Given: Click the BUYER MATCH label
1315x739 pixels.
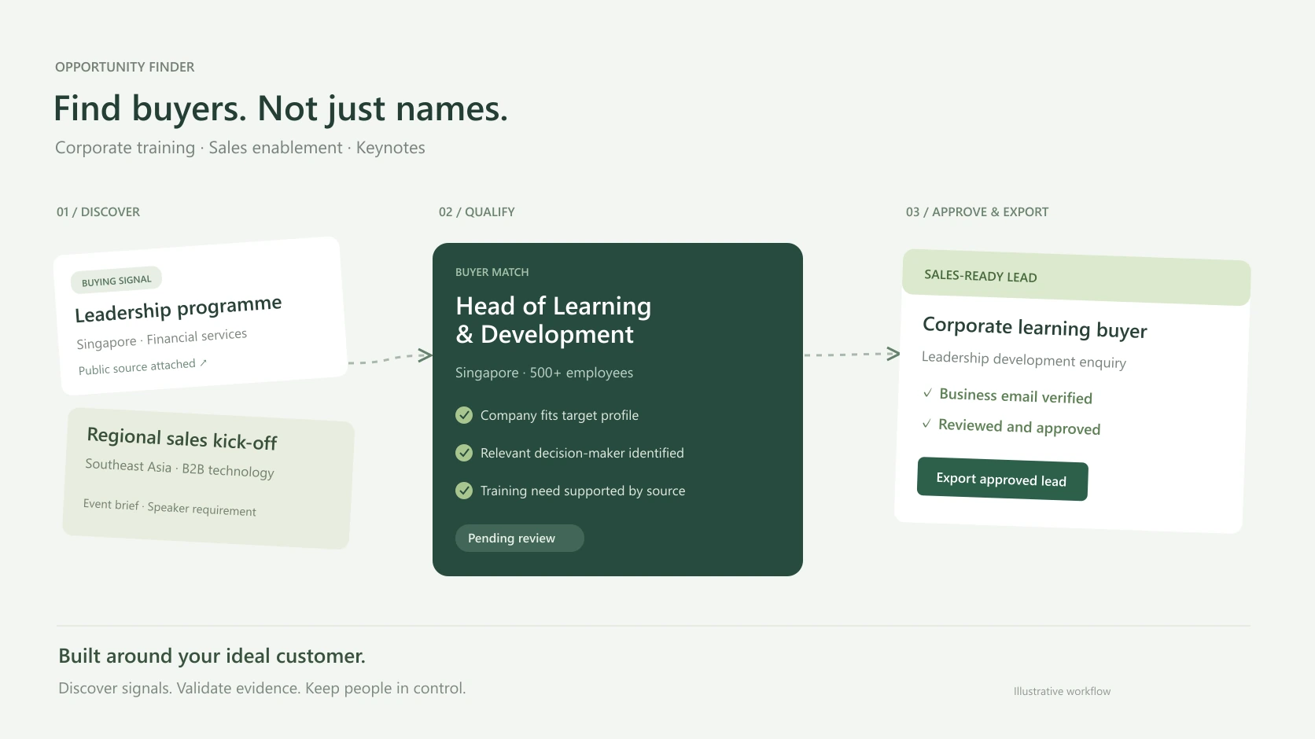Looking at the screenshot, I should (x=492, y=272).
